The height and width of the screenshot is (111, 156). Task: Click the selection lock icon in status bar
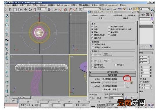pyautogui.click(x=32, y=105)
